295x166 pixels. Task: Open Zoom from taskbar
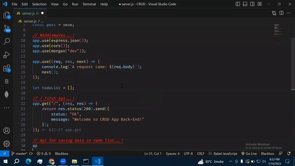63,161
